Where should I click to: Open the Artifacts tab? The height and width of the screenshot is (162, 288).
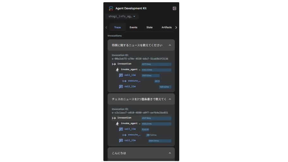coord(167,28)
